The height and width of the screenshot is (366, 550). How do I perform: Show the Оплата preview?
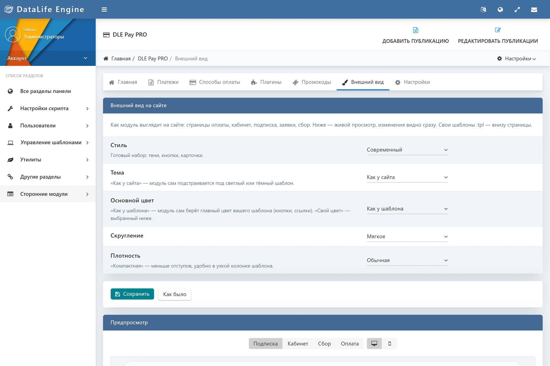tap(350, 343)
